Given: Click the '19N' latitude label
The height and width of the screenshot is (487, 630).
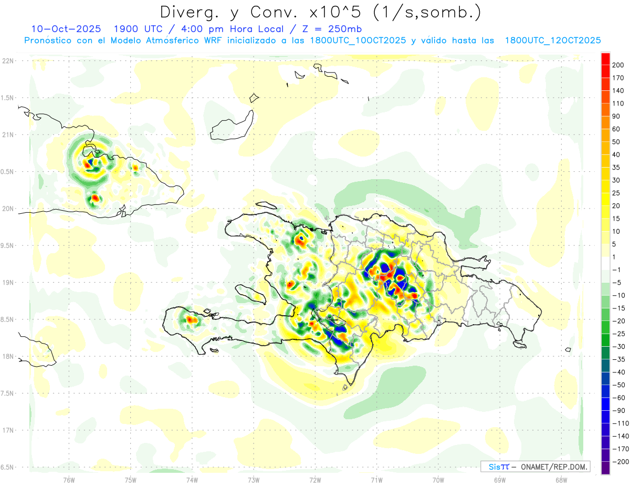Looking at the screenshot, I should (x=7, y=283).
